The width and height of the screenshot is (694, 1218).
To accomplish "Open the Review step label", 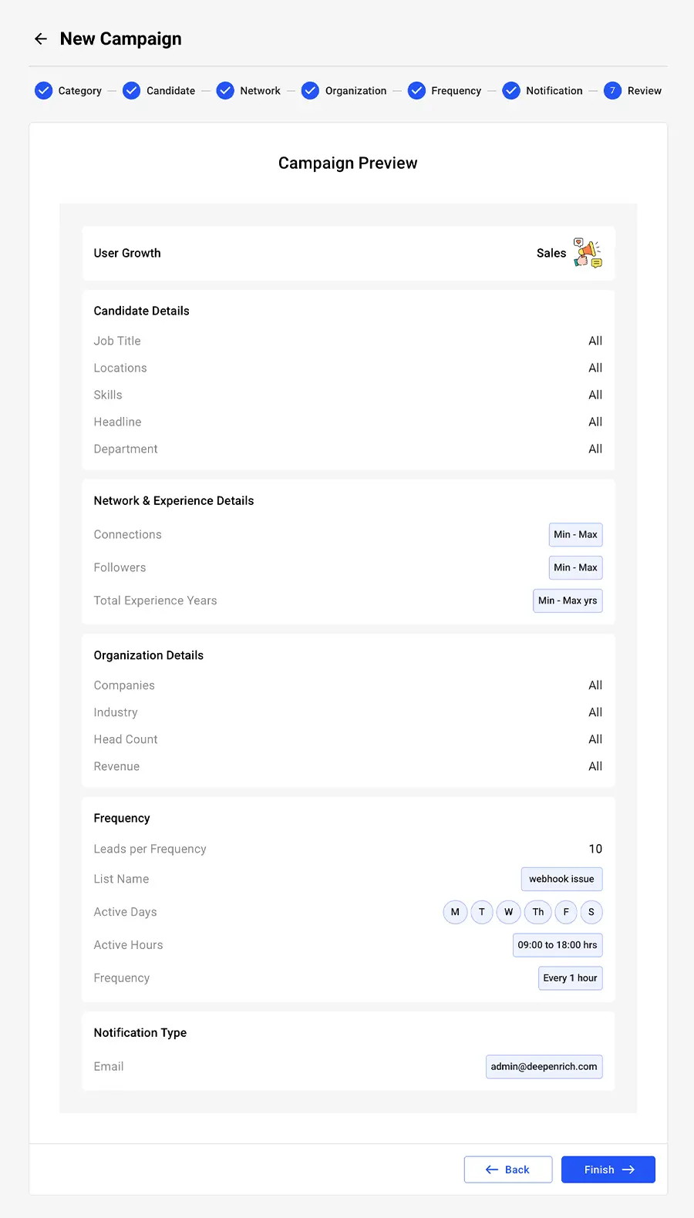I will coord(645,91).
